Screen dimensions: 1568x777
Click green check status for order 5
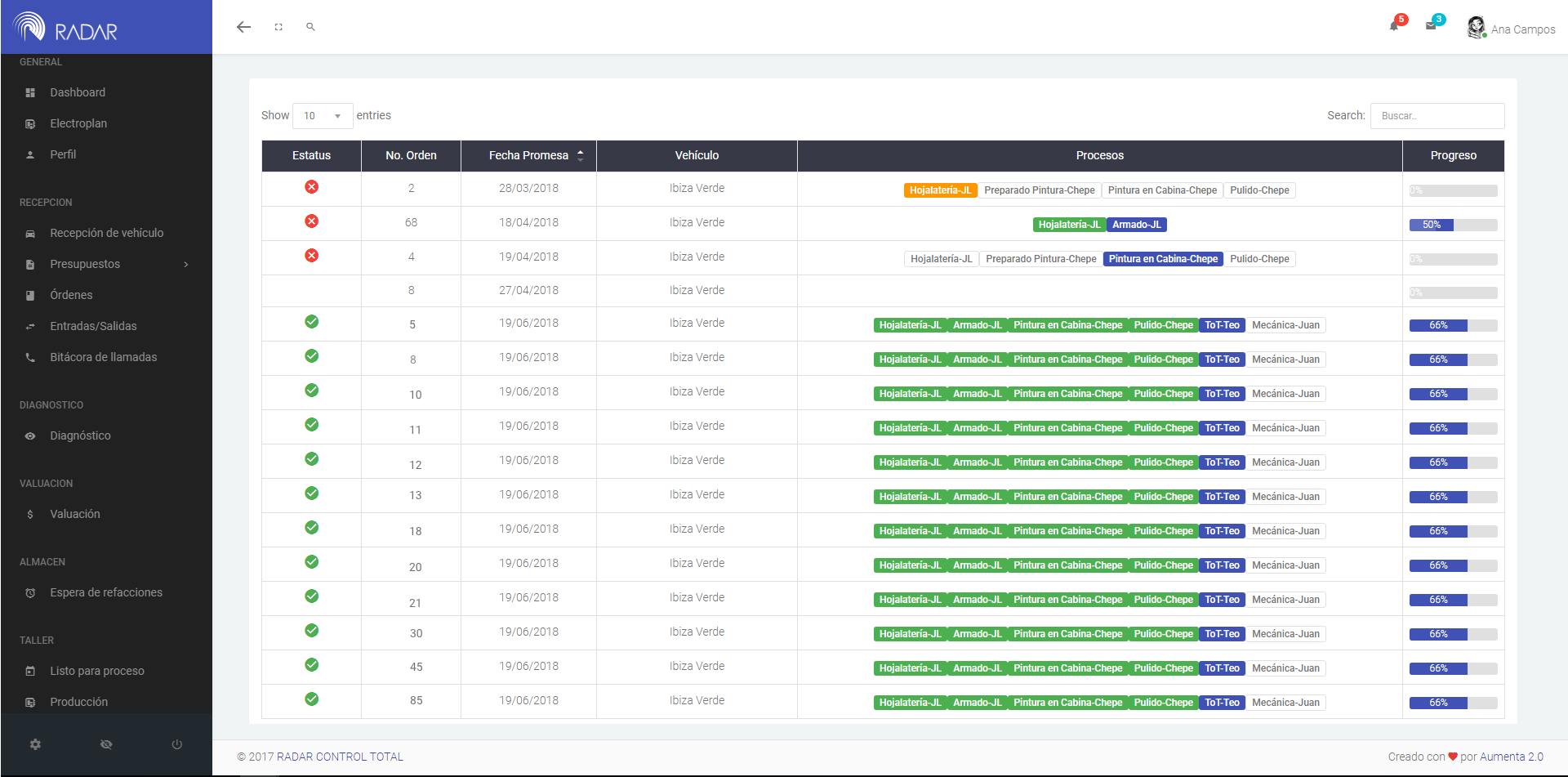tap(311, 322)
